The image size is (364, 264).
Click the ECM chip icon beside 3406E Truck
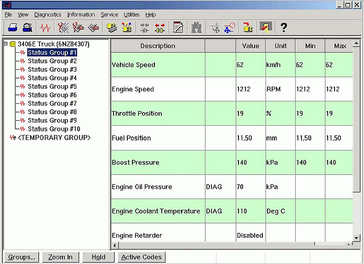pyautogui.click(x=13, y=44)
